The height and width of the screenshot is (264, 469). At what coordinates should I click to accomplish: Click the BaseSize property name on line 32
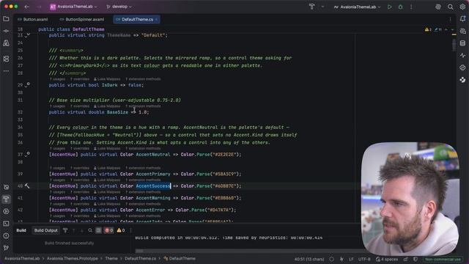117,112
